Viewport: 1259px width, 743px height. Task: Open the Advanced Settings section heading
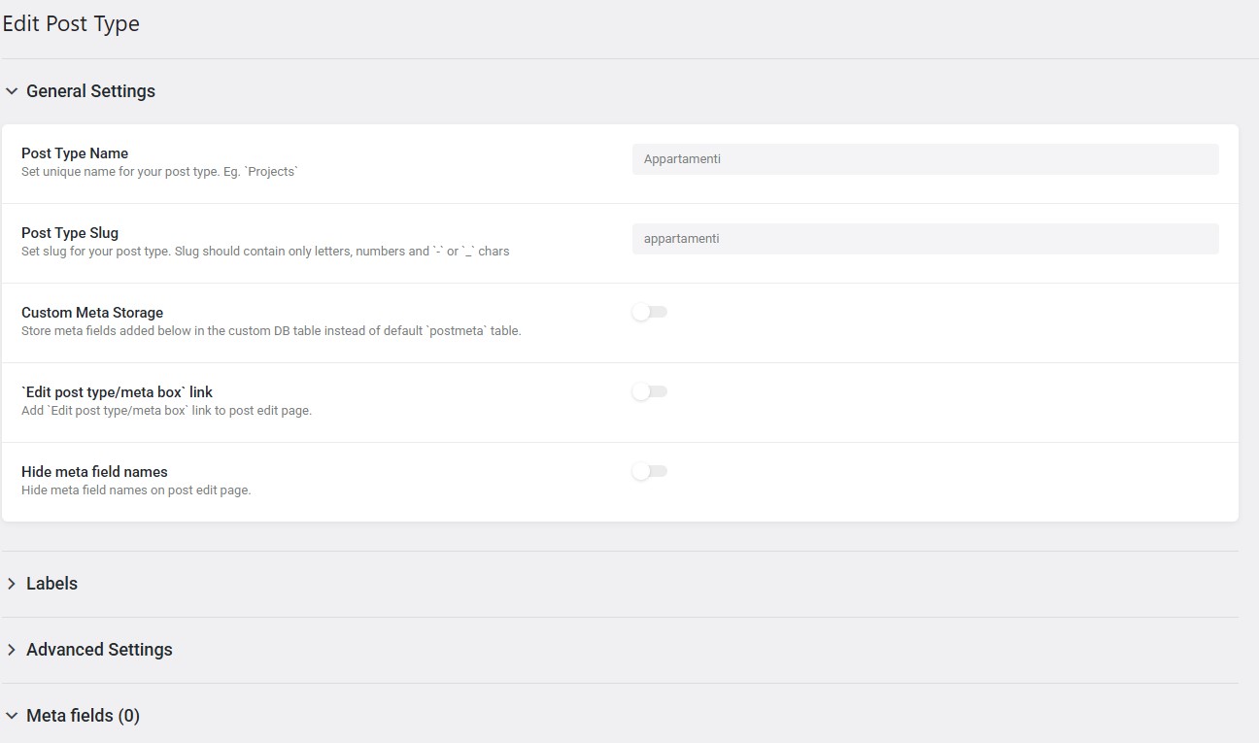[x=99, y=650]
